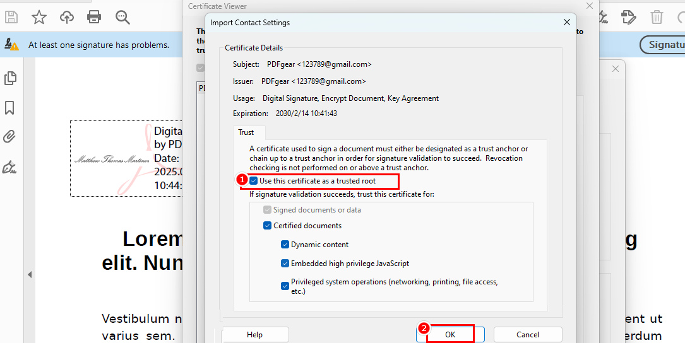
Task: Toggle Use this certificate as a trusted root
Action: (x=254, y=181)
